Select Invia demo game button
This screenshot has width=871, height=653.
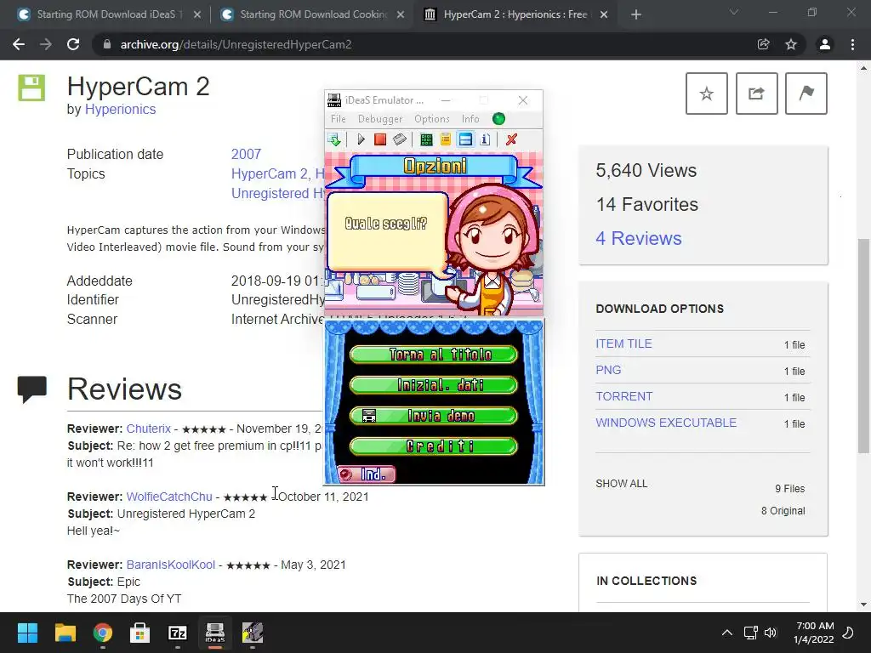[x=434, y=415]
